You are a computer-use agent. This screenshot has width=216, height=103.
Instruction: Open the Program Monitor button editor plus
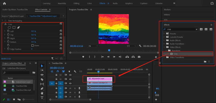pos(156,57)
